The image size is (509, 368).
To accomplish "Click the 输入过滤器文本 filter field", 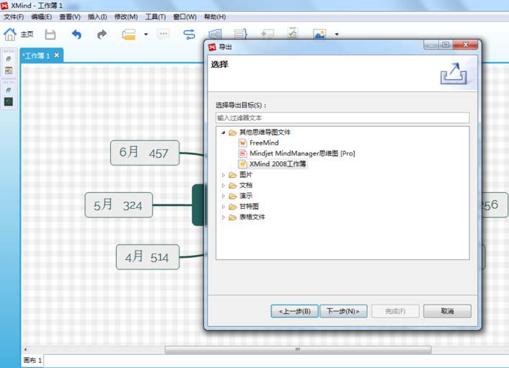I will (342, 117).
